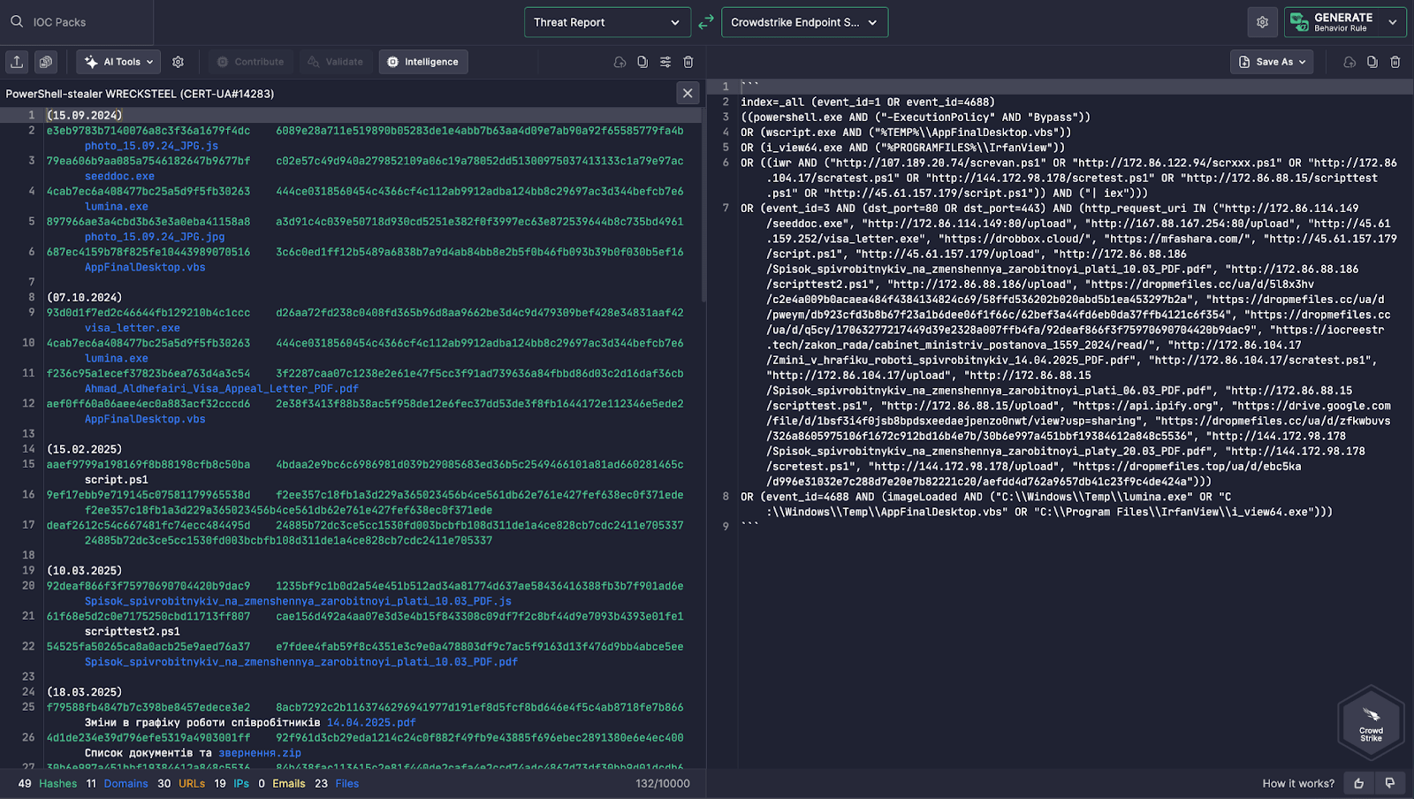
Task: Click the 132/10000 character counter
Action: tap(663, 783)
